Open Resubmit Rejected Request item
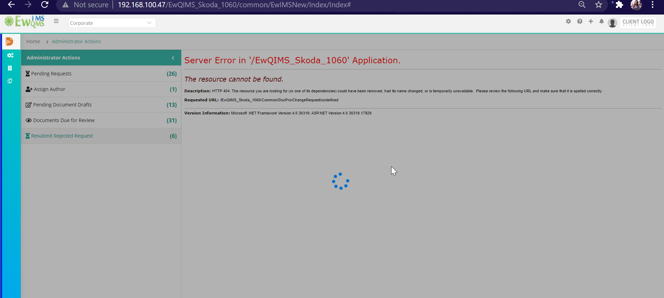Viewport: 664px width, 298px height. point(101,136)
